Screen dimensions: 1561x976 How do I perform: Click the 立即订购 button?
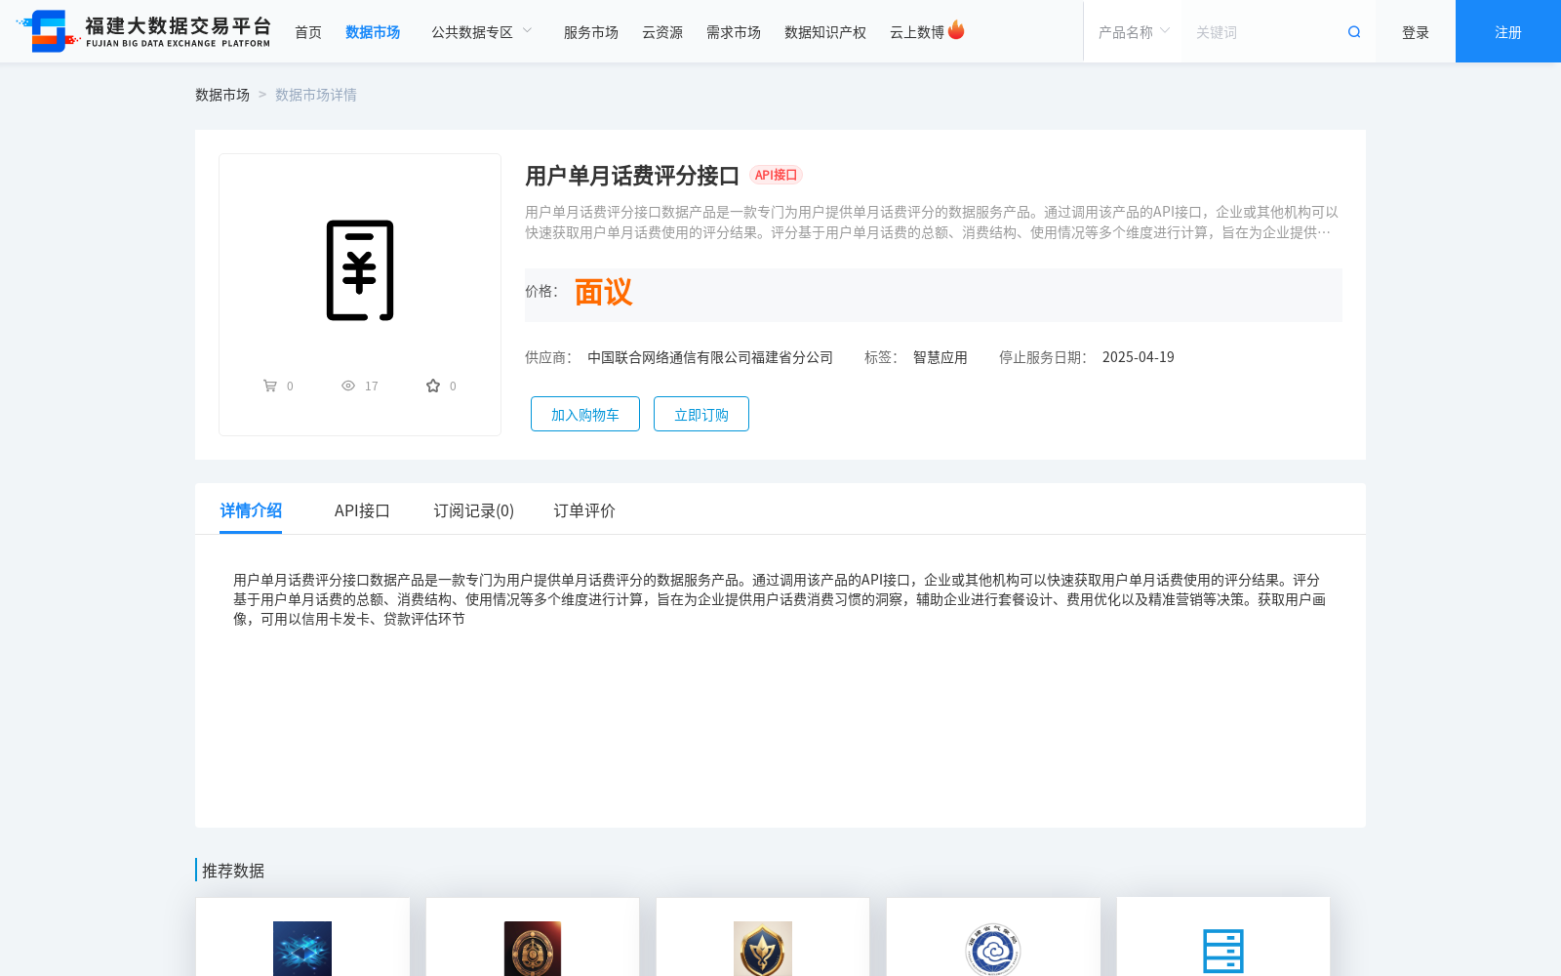tap(700, 414)
